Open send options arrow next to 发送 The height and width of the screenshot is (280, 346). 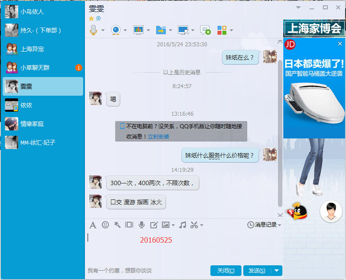[277, 271]
